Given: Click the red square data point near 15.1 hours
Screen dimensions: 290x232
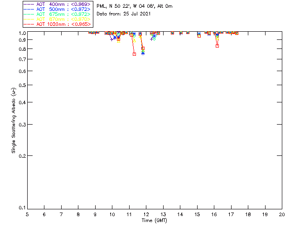Looking at the screenshot, I should coord(199,36).
